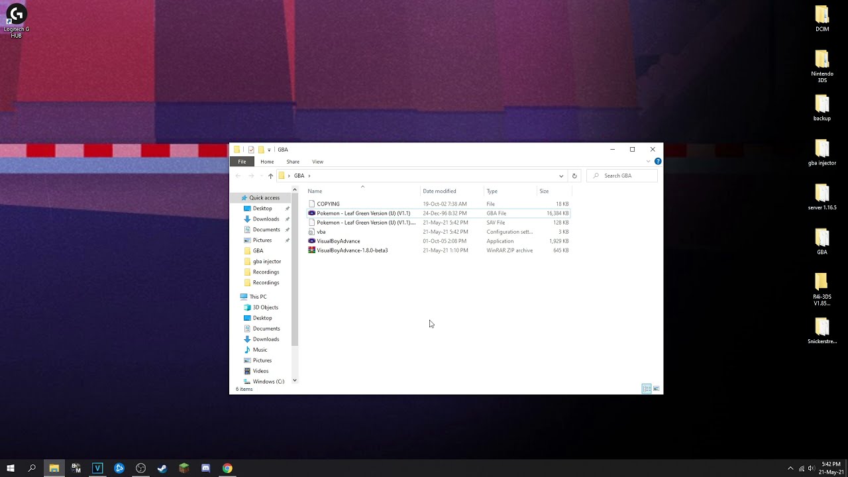Open Google Chrome from the taskbar
This screenshot has width=848, height=477.
pyautogui.click(x=227, y=468)
